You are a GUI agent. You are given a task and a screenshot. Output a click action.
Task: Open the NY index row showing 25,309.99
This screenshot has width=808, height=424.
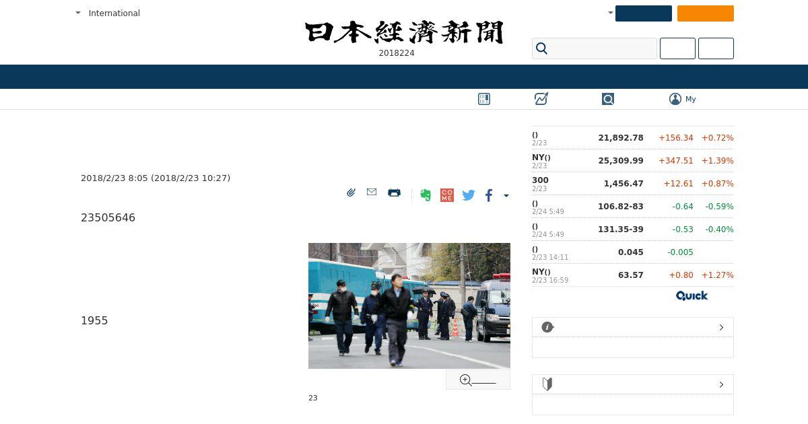pyautogui.click(x=633, y=161)
